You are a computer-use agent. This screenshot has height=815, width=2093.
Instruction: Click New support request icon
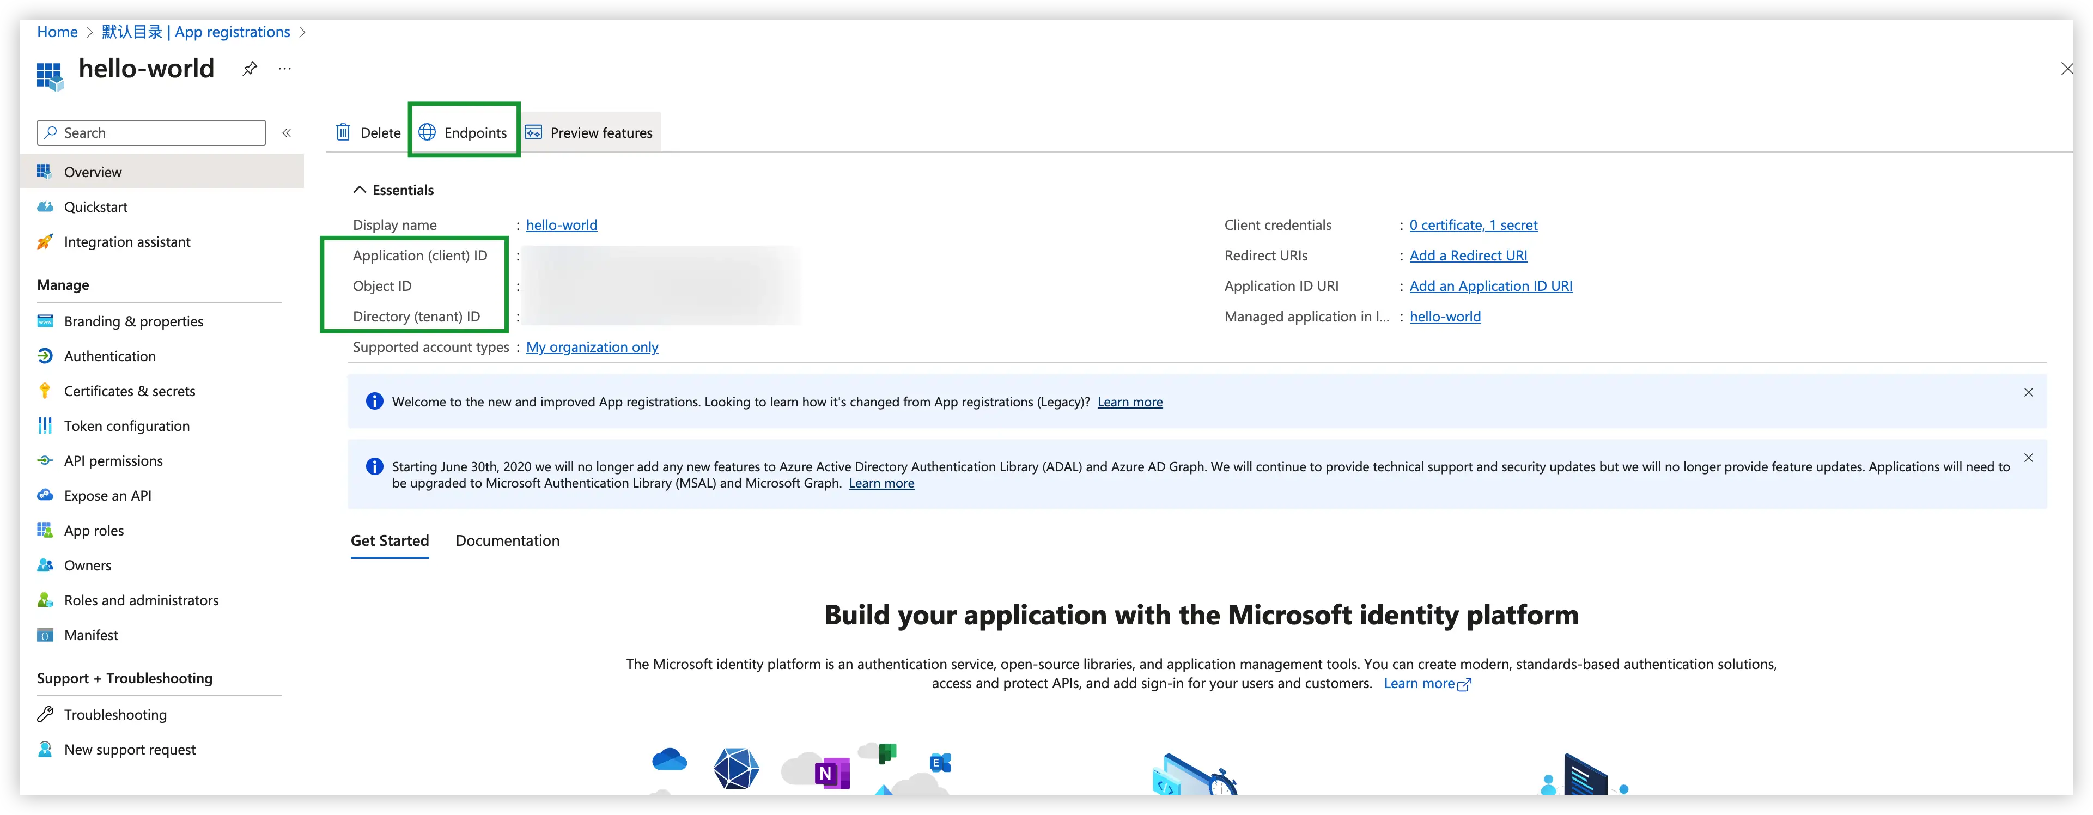click(x=46, y=749)
